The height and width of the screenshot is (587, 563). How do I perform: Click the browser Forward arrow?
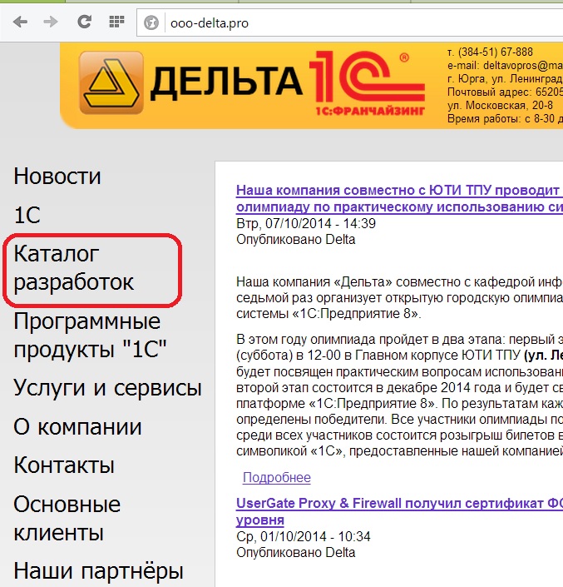point(51,22)
